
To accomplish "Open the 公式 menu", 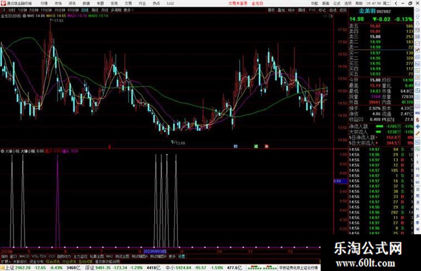I will click(x=337, y=4).
